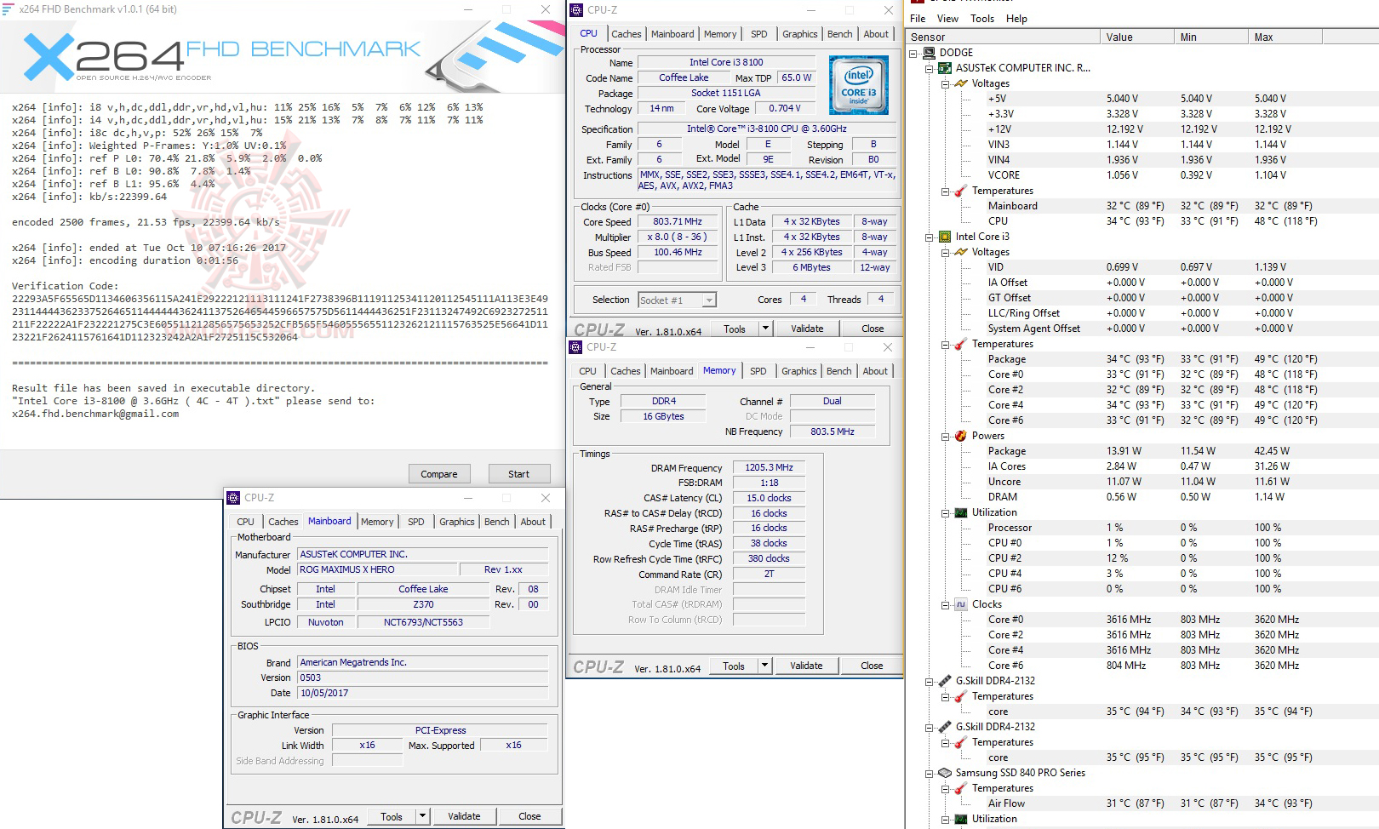
Task: Click the CPU-Z icon on the Mainboard tab window
Action: [233, 498]
